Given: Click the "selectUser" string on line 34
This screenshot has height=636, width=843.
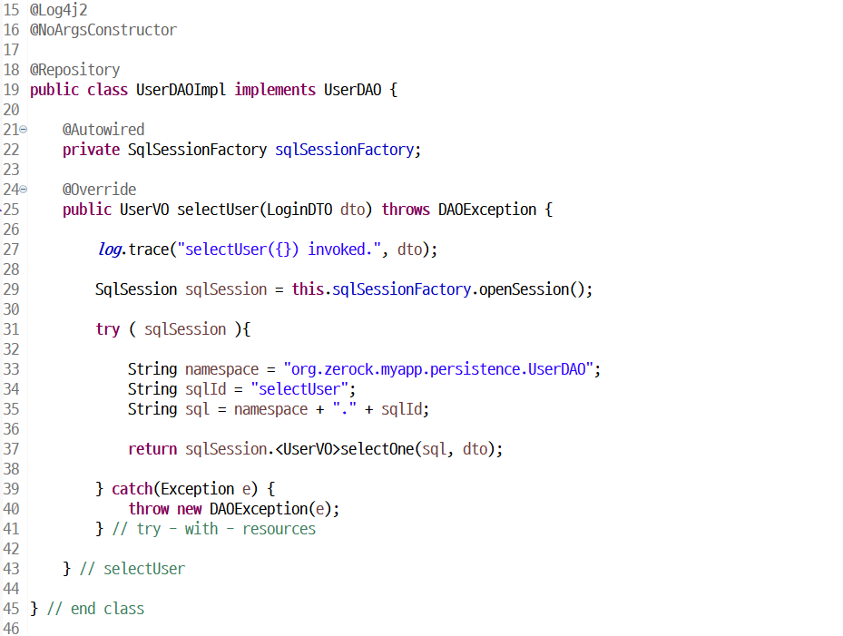Looking at the screenshot, I should tap(299, 389).
